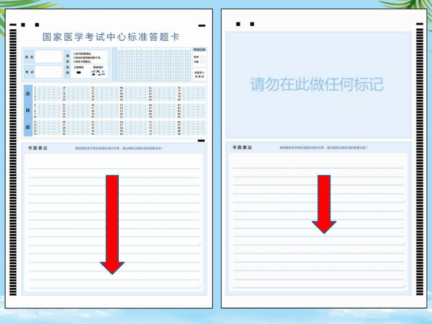432x324 pixels.
Task: Click question number 90
Action: (x=179, y=134)
